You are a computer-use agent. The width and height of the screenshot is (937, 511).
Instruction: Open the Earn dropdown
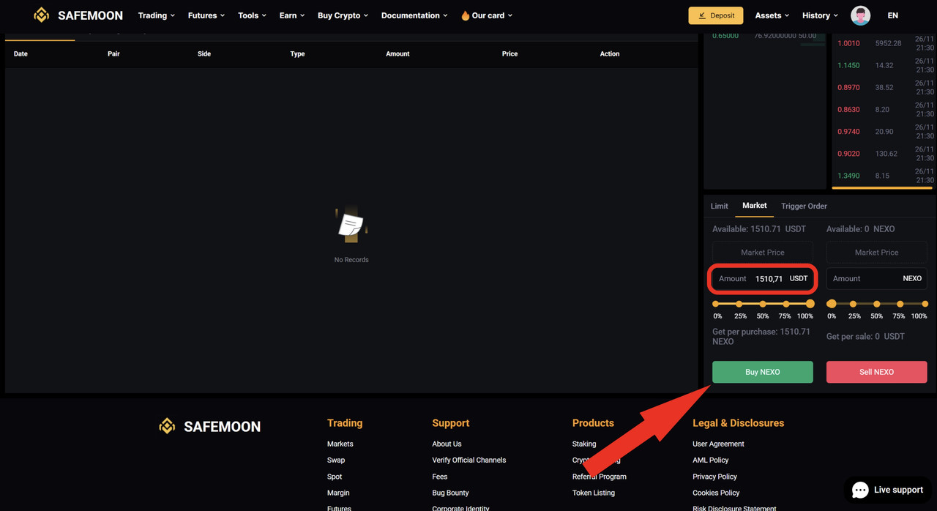292,15
